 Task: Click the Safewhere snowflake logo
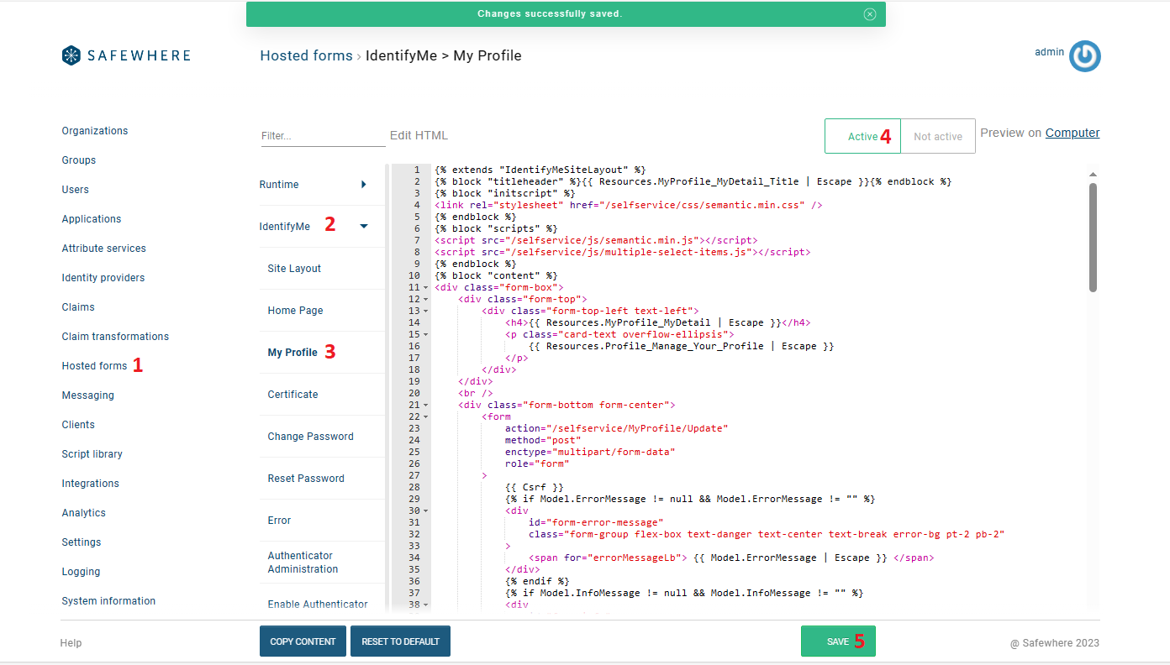[x=71, y=55]
